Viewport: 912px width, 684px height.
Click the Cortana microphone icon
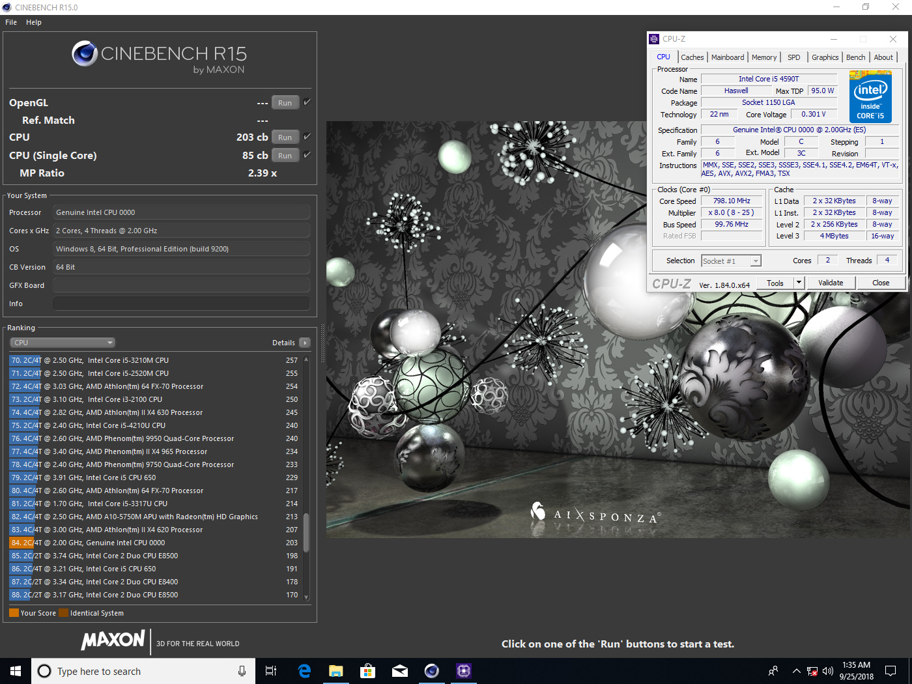tap(242, 671)
